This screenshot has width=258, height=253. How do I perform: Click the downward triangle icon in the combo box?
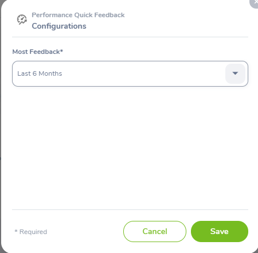[x=235, y=73]
